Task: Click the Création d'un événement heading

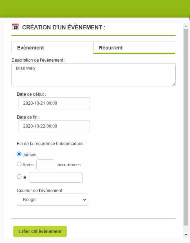Action: pyautogui.click(x=64, y=27)
